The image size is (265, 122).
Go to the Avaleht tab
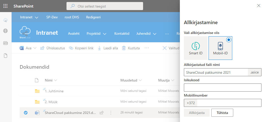click(x=74, y=33)
